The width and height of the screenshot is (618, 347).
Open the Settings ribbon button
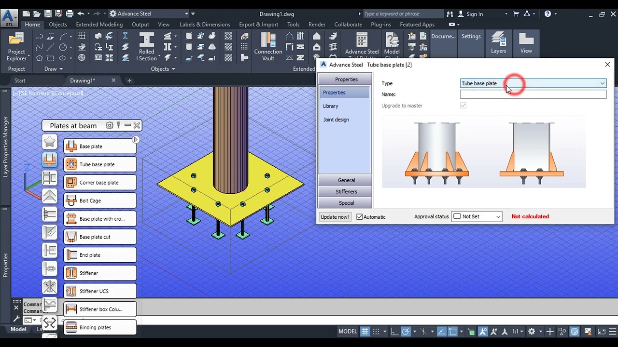(x=471, y=36)
